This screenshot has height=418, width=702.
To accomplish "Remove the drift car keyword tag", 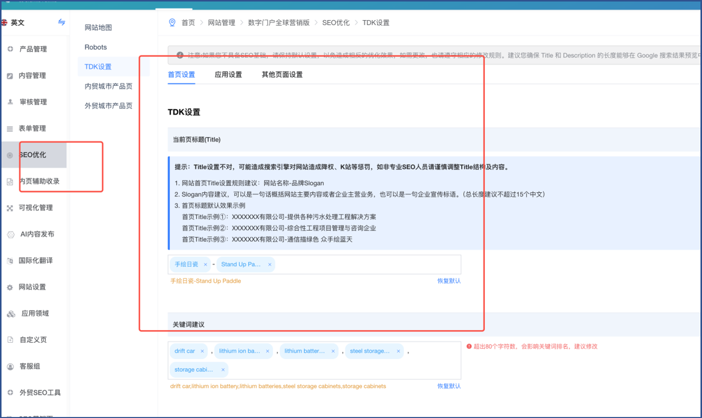I will [203, 351].
